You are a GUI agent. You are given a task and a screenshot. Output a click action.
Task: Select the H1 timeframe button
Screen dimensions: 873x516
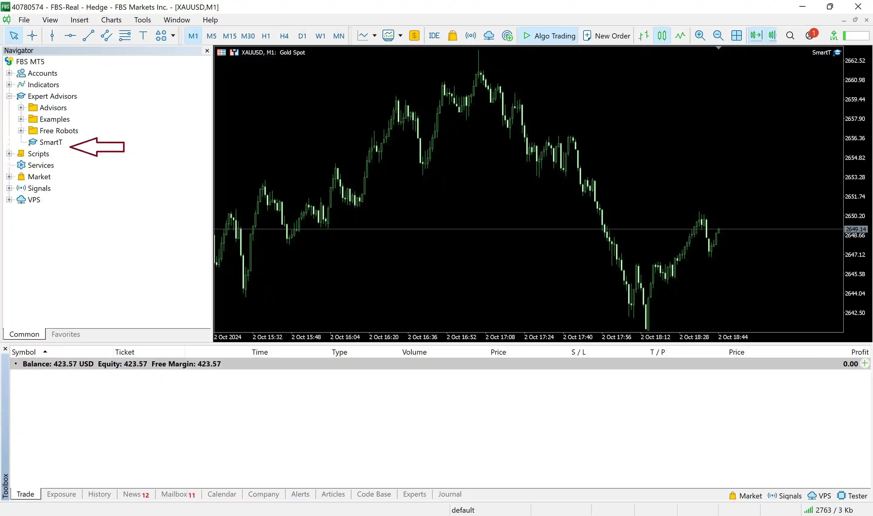[266, 36]
